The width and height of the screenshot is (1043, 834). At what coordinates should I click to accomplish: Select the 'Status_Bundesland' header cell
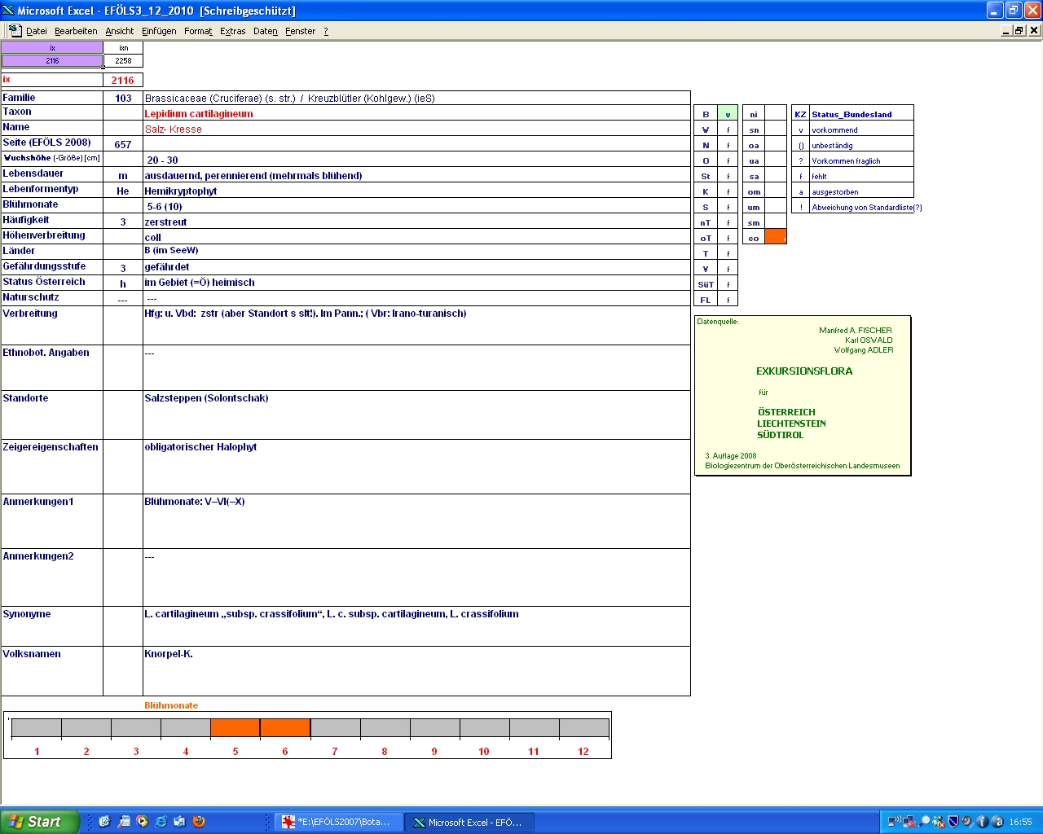861,113
